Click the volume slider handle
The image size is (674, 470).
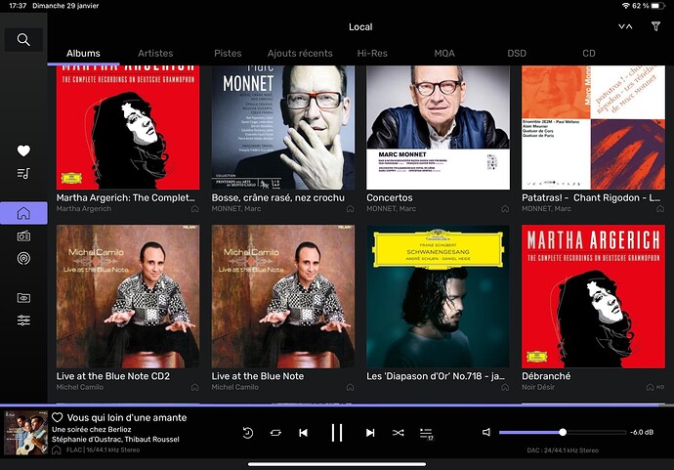point(563,432)
